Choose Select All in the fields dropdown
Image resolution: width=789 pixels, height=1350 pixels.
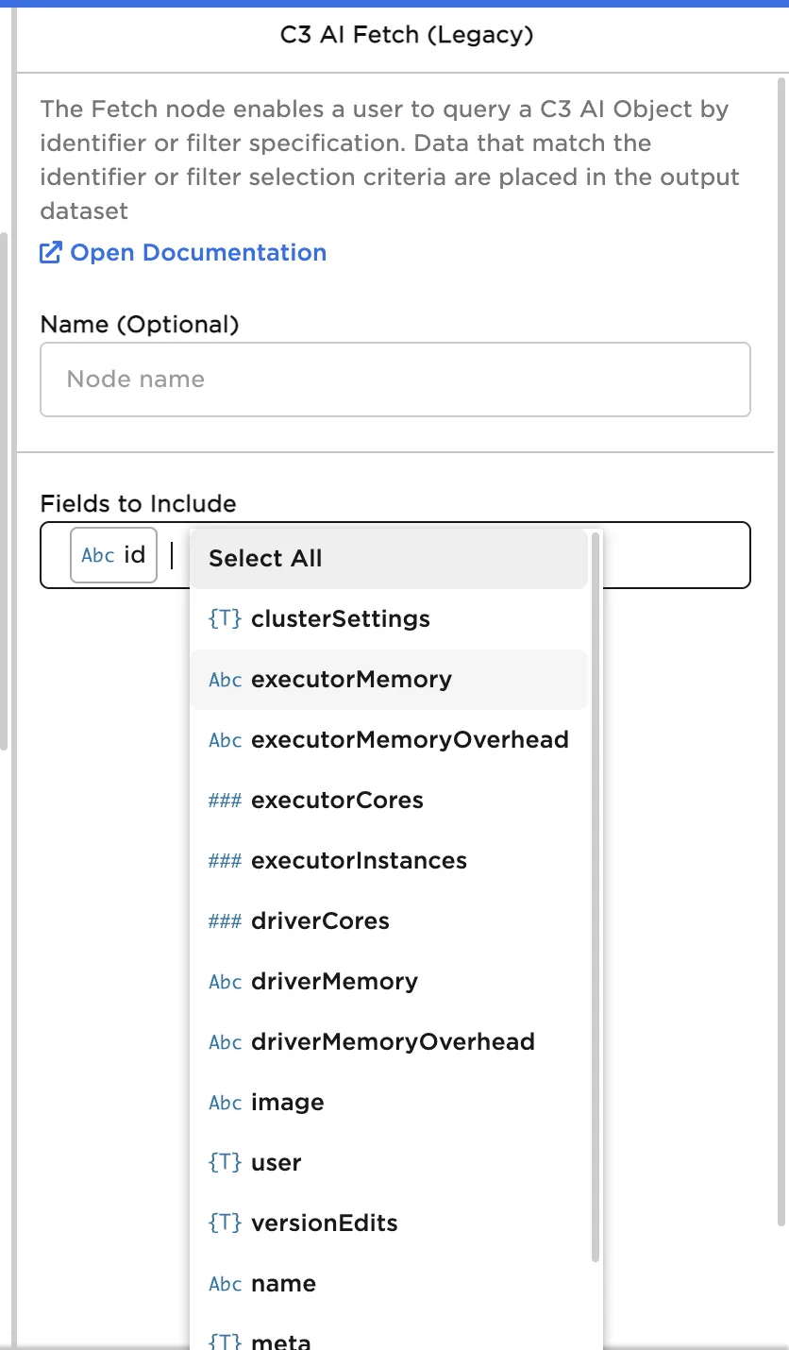(x=265, y=559)
